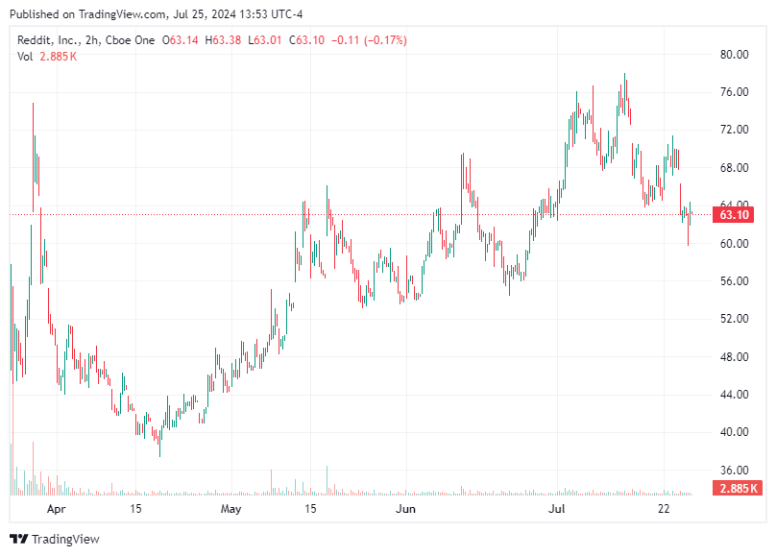Image resolution: width=776 pixels, height=556 pixels.
Task: Open the TradingView wordmark link
Action: coord(65,539)
